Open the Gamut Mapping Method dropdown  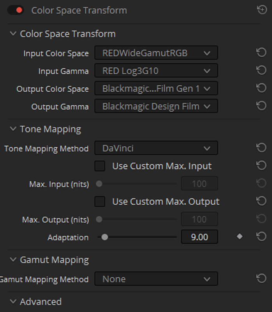[x=156, y=279]
